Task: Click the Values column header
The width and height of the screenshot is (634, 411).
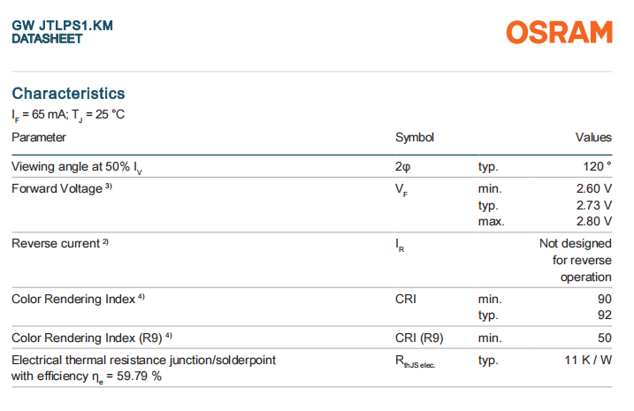Action: 593,137
